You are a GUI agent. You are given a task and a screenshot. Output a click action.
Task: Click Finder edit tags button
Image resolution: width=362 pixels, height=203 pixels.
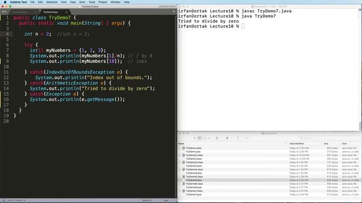pos(247,138)
